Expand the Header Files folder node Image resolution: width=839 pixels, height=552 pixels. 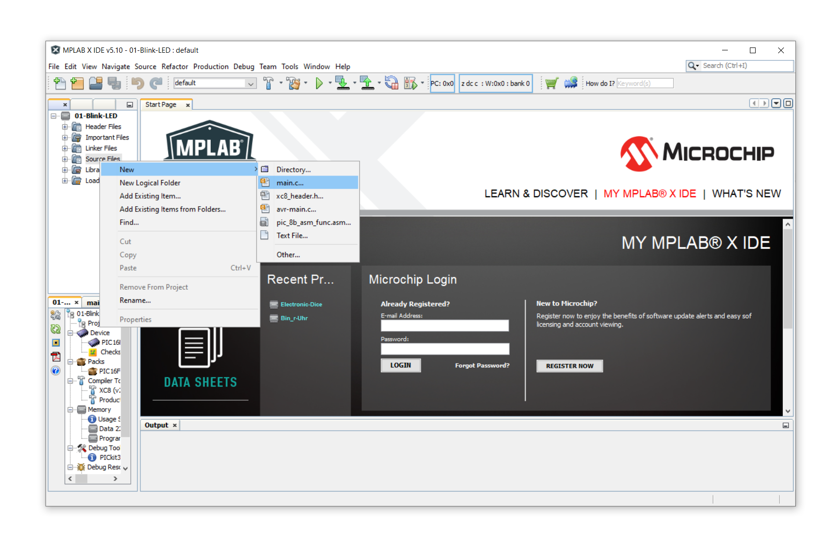click(x=65, y=127)
